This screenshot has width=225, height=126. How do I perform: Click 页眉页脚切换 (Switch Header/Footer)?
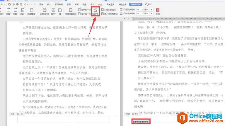[71, 11]
